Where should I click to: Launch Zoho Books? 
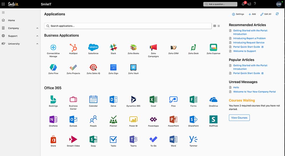coord(133,48)
